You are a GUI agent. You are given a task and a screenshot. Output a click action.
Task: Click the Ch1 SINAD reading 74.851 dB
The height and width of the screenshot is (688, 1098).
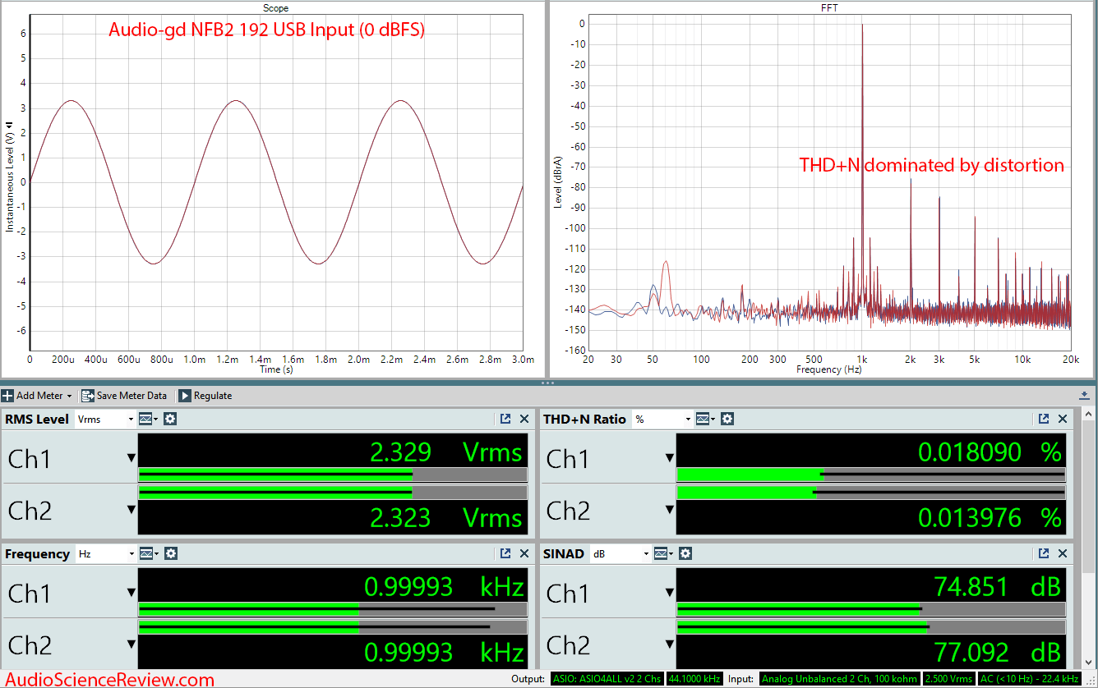point(998,586)
